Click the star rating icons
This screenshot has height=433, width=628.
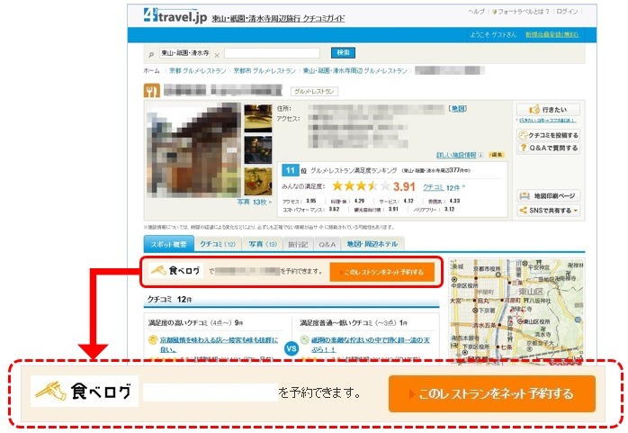point(361,185)
